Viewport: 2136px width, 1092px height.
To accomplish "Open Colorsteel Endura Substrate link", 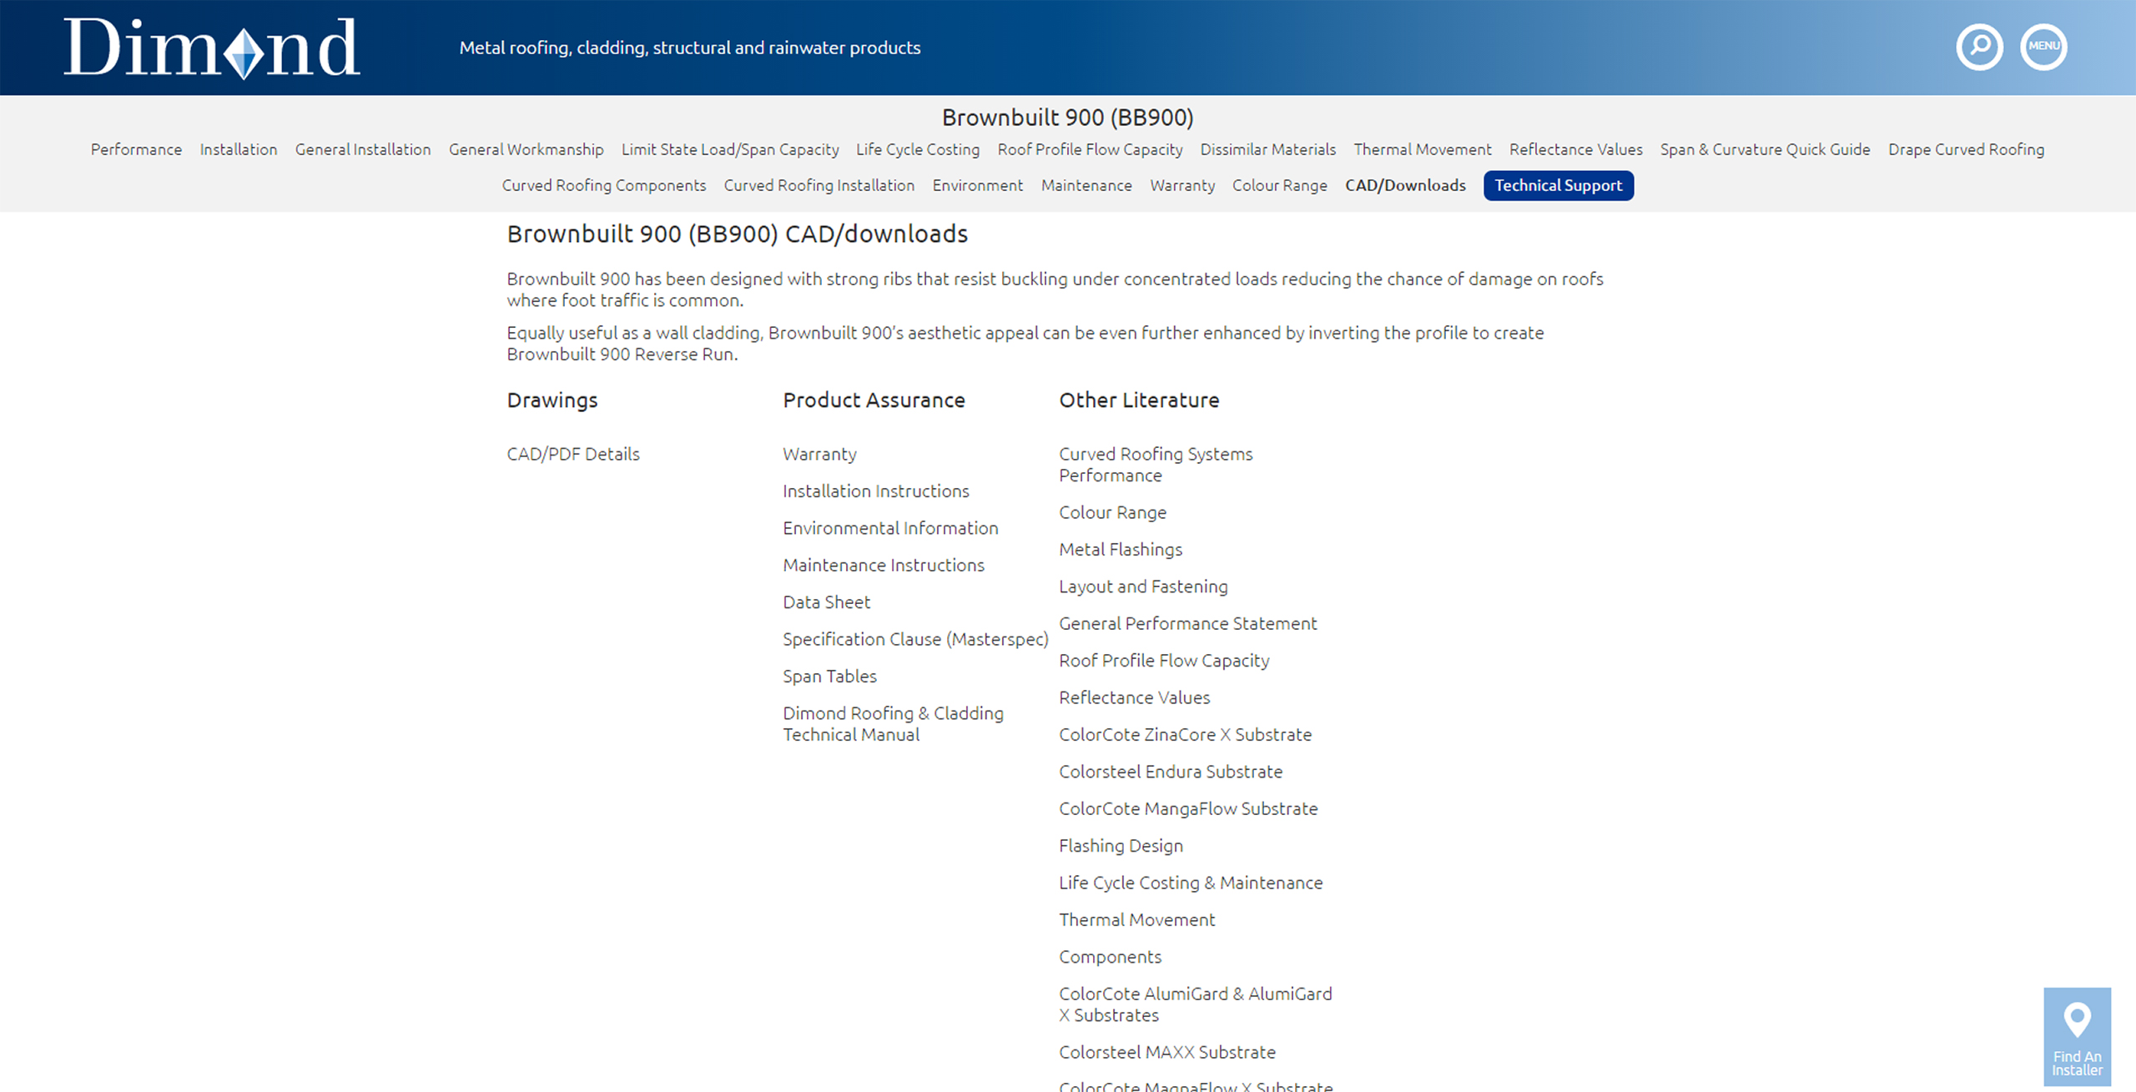I will pos(1171,772).
